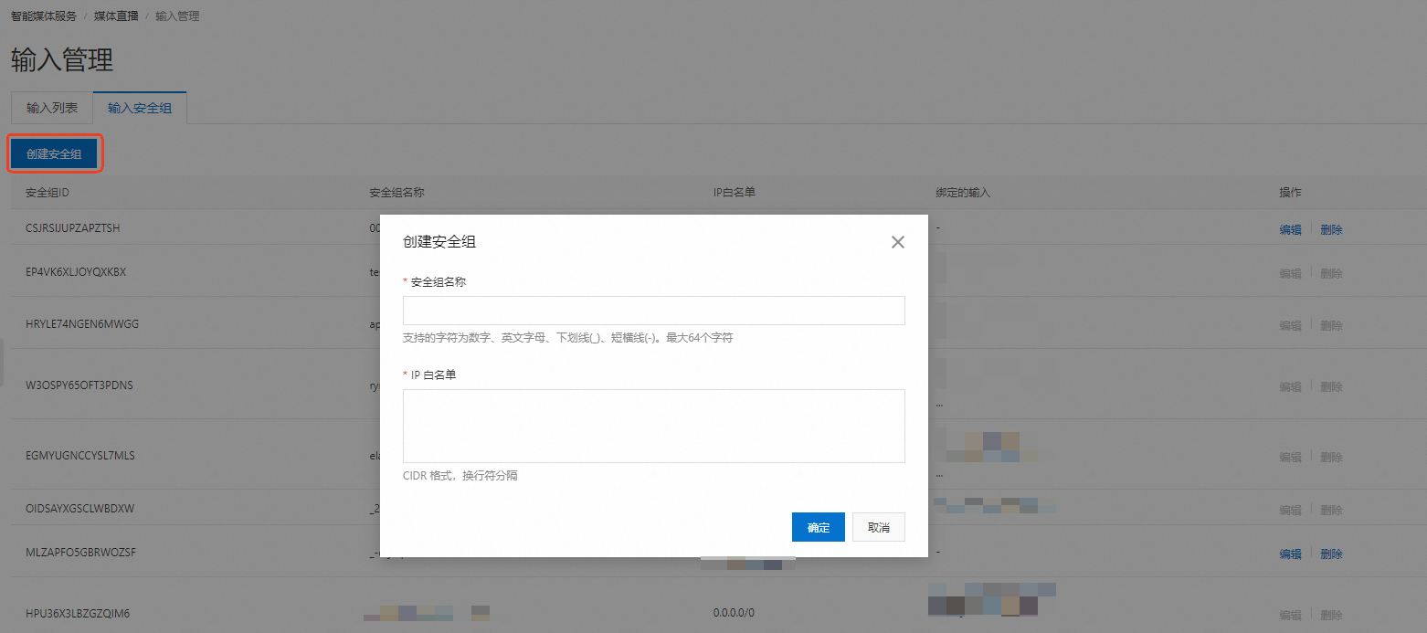The width and height of the screenshot is (1427, 633).
Task: Click 删除 in row EP4VK6XLJOYQXKBX
Action: [x=1331, y=273]
